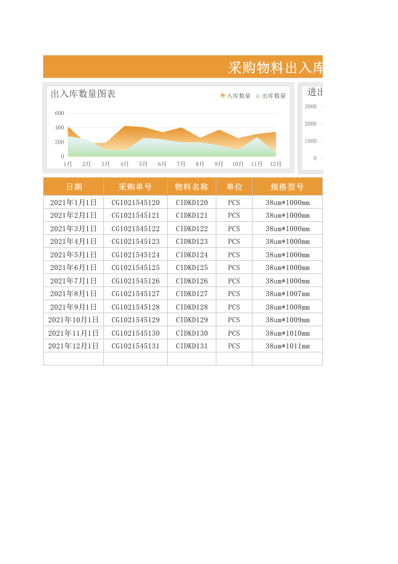This screenshot has width=398, height=564.
Task: Click material name CIDKD129
Action: (192, 320)
